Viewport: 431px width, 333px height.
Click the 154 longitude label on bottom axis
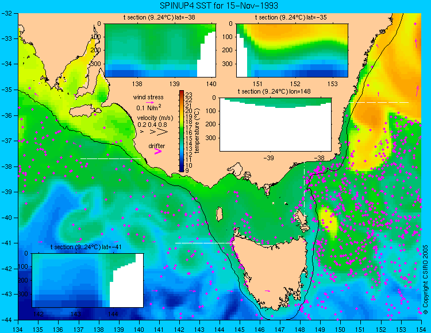tap(421, 330)
